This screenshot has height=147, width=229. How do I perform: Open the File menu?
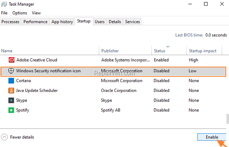(4, 13)
